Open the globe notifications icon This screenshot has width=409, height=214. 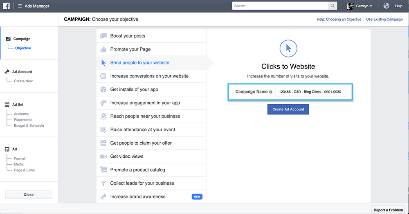click(387, 6)
